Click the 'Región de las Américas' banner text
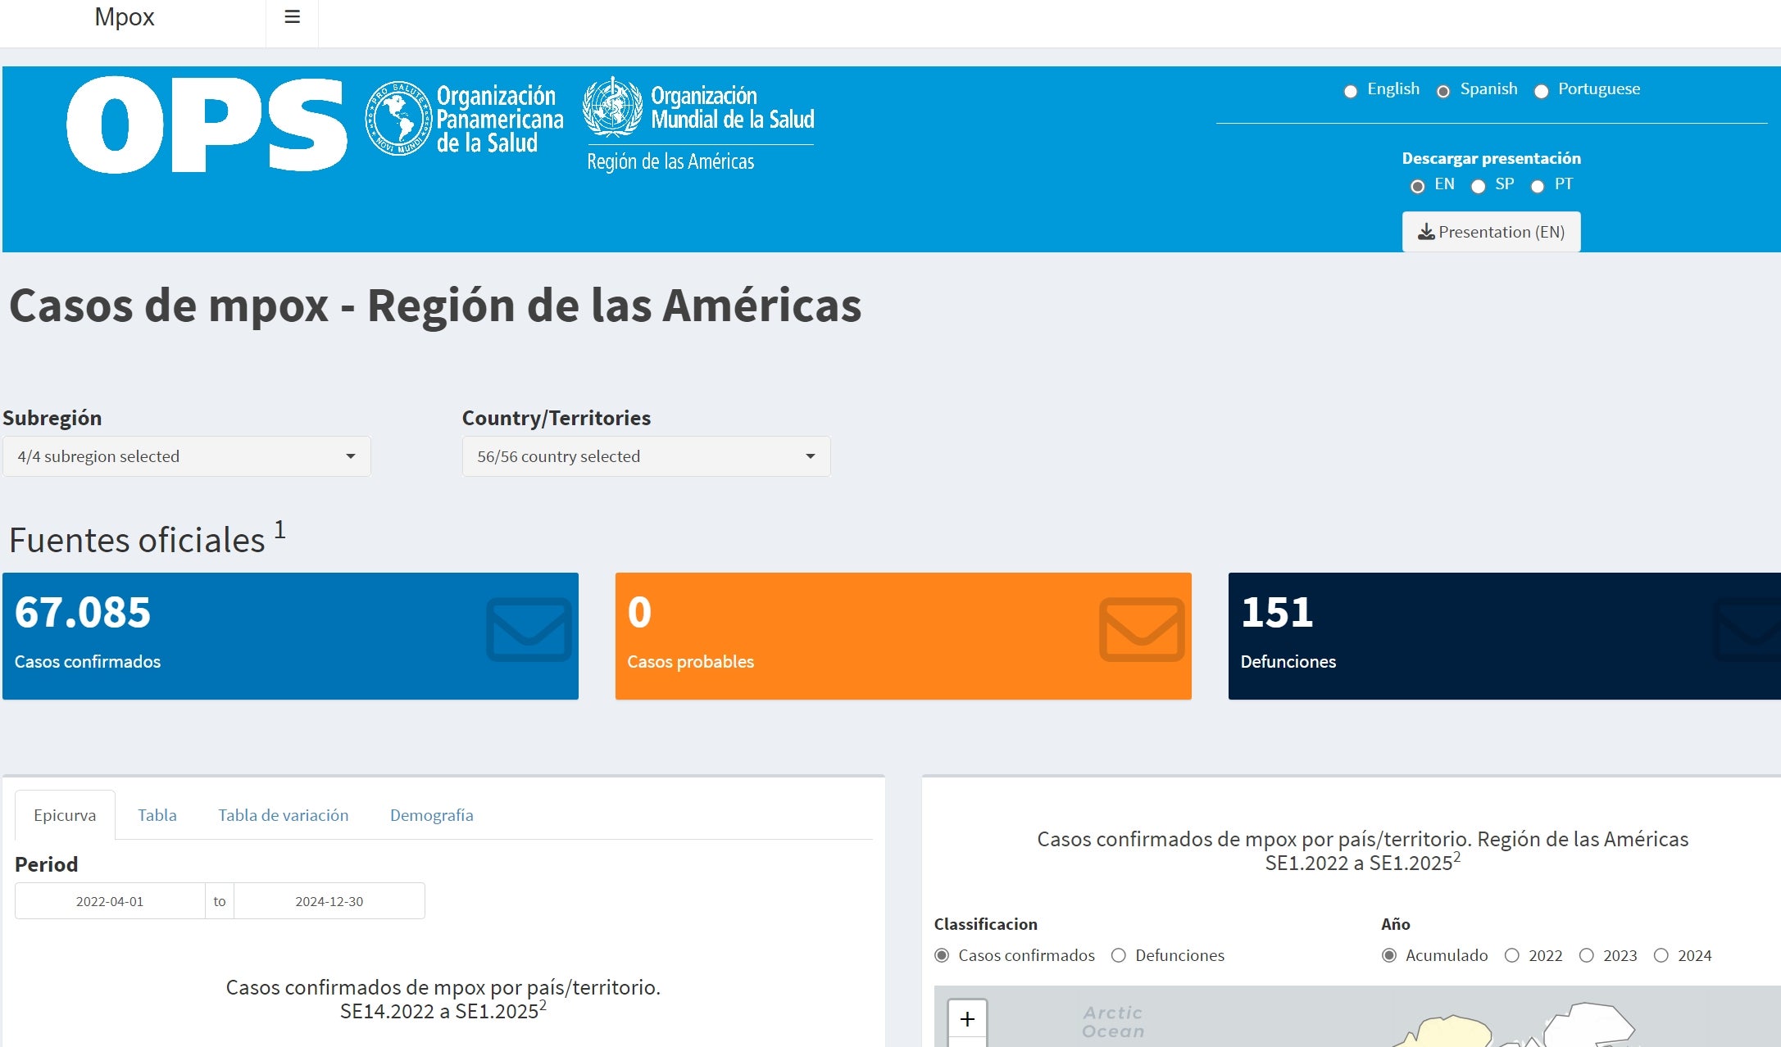The image size is (1781, 1047). [670, 161]
